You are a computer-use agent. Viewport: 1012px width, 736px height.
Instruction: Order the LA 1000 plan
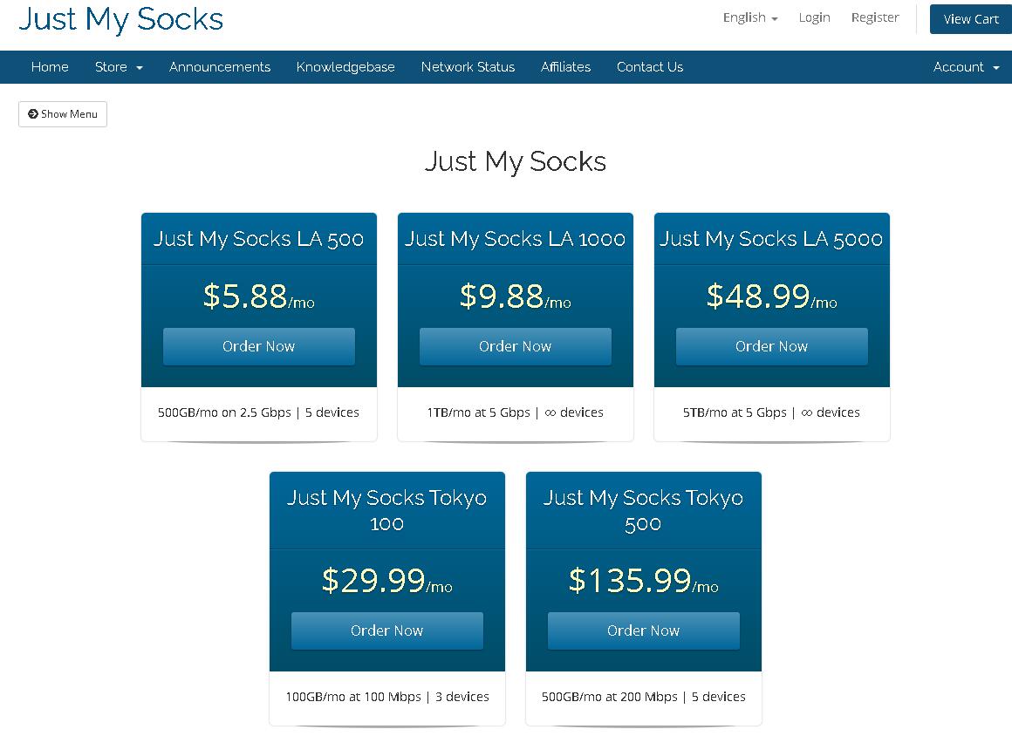(x=515, y=346)
